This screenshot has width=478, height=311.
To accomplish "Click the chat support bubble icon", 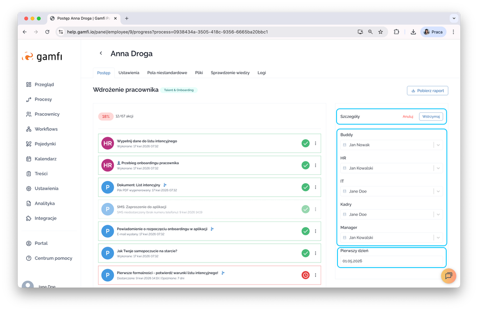I will pos(448,276).
